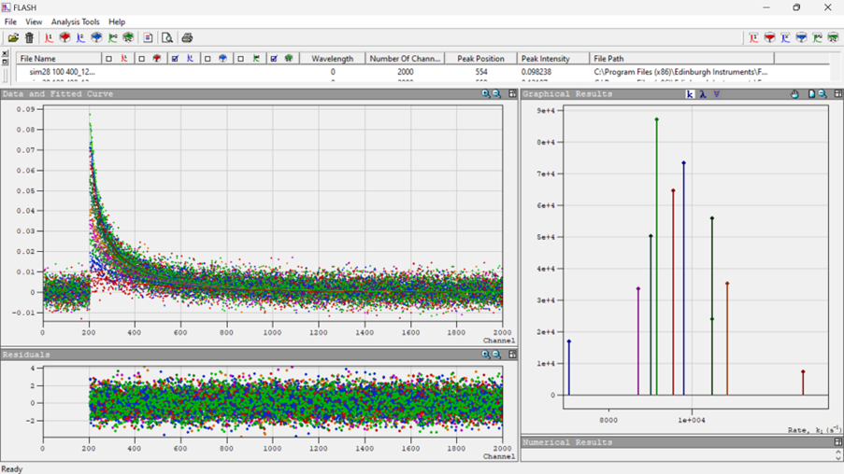Open the Help menu
The image size is (844, 474).
117,22
